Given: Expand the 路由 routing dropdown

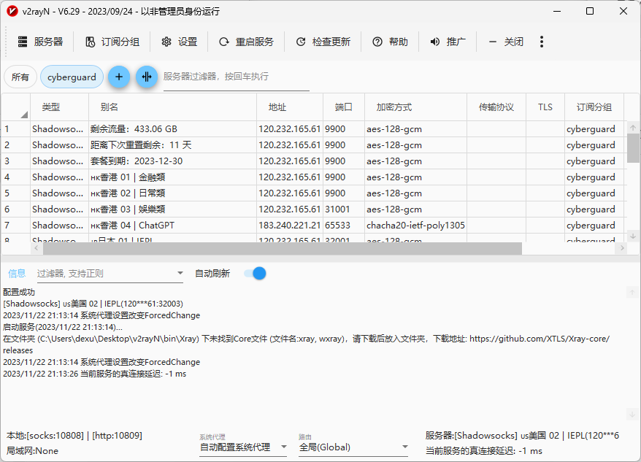Looking at the screenshot, I should 354,447.
